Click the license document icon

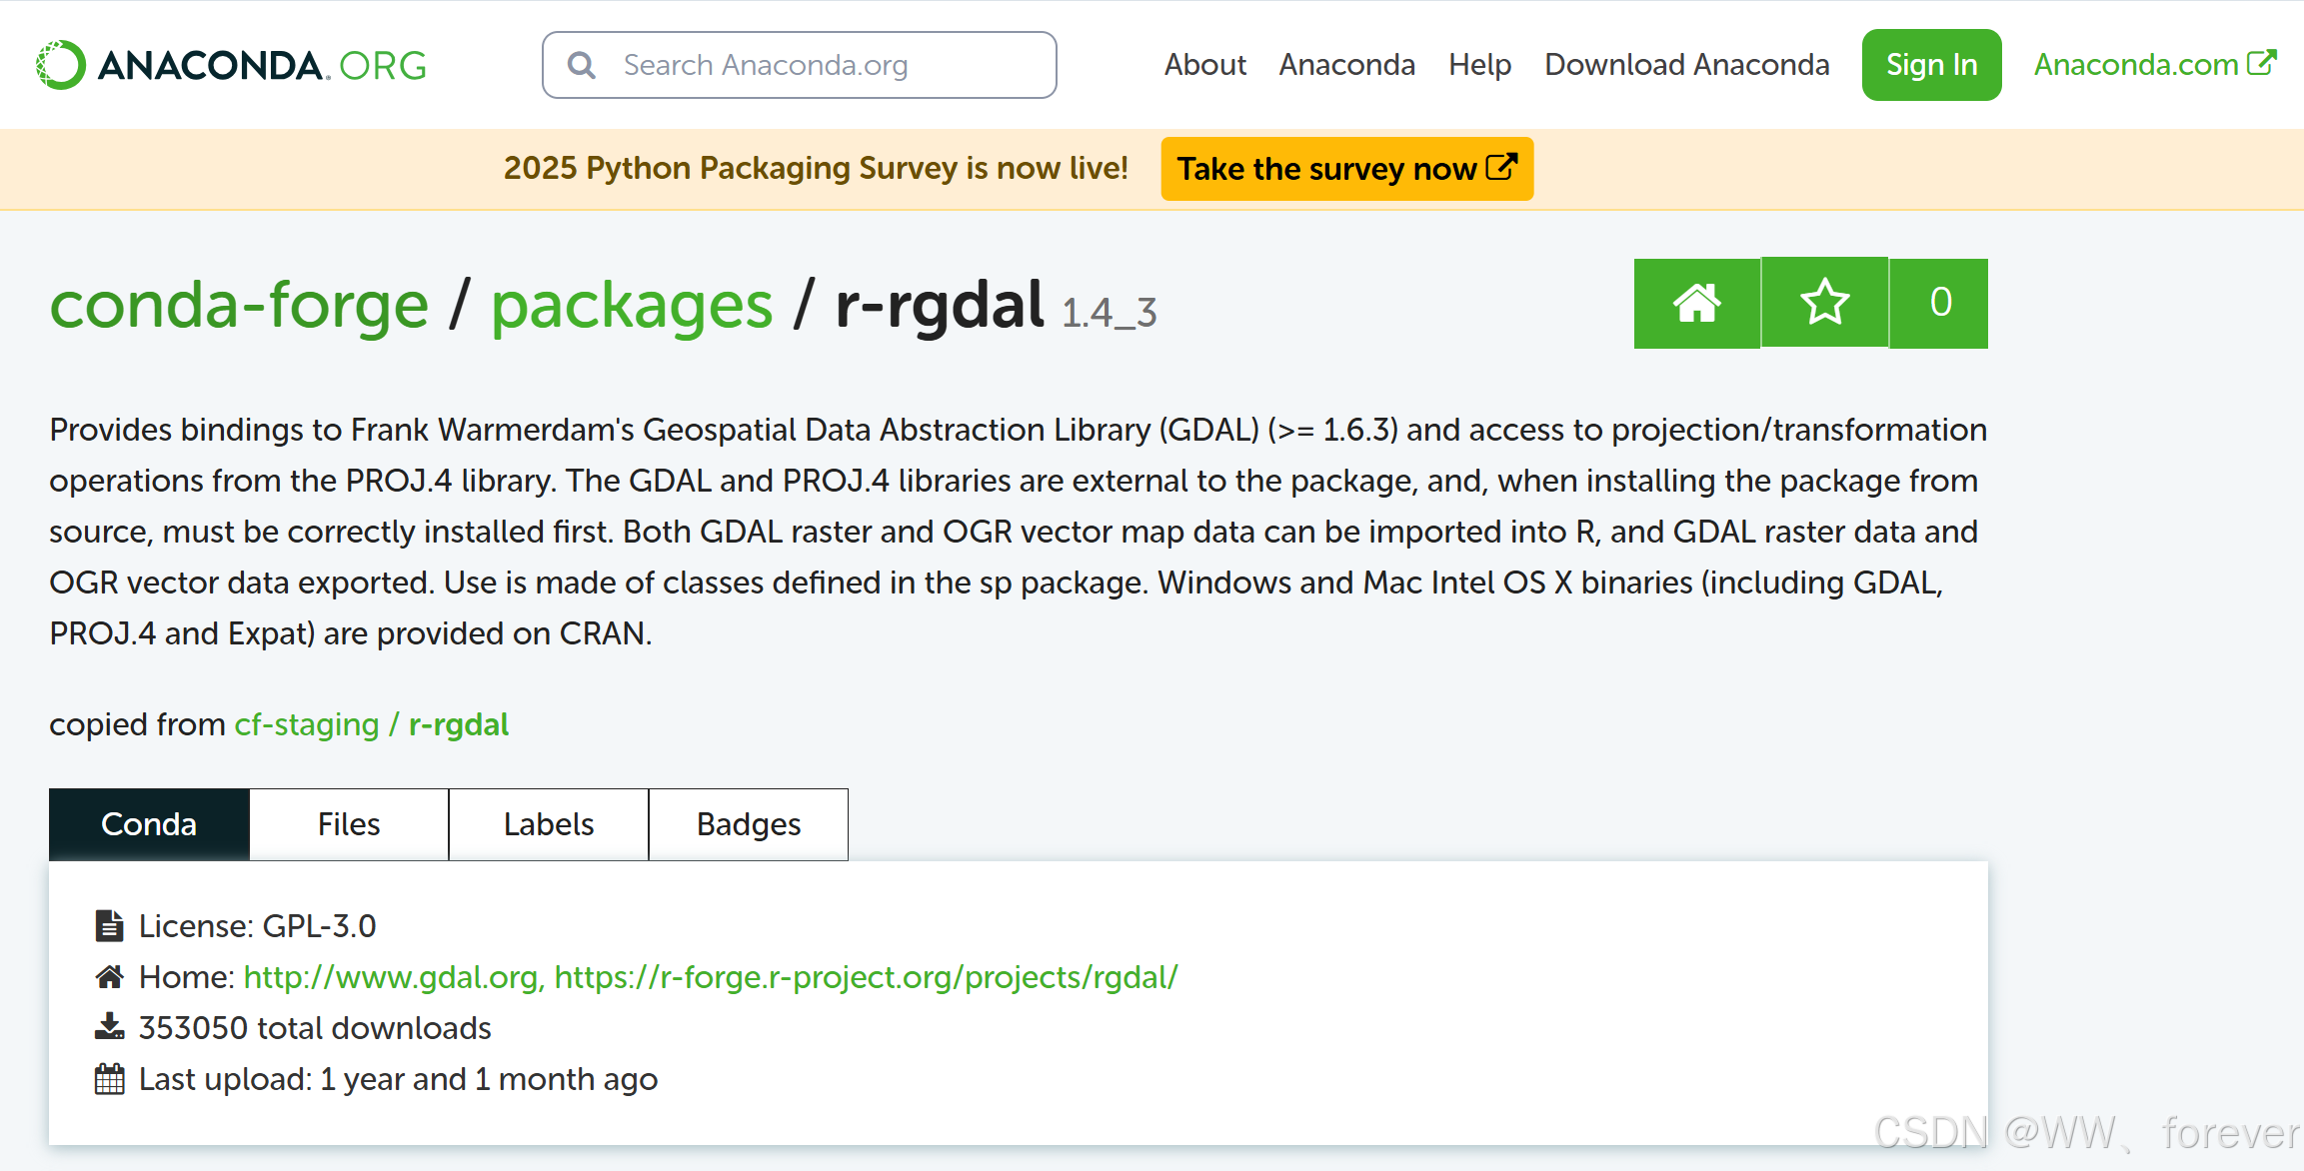[109, 925]
